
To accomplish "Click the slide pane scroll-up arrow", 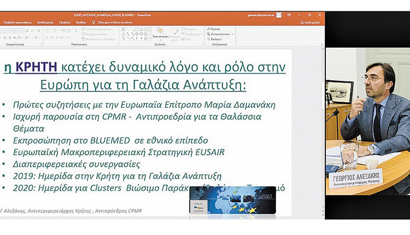I will coord(323,49).
